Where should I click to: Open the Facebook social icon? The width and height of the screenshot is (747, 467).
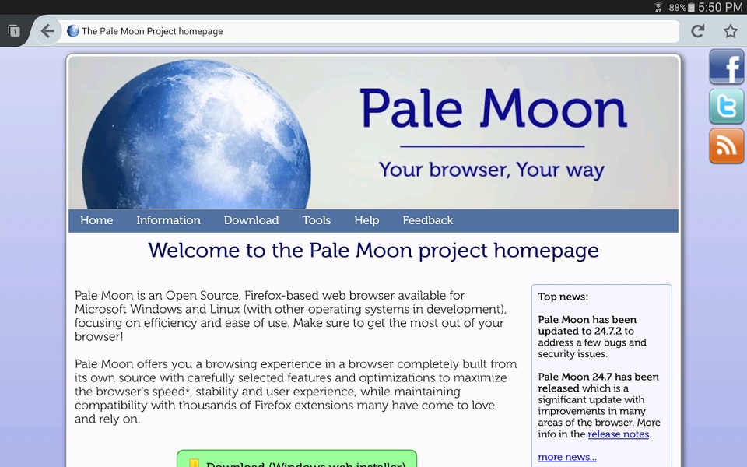tap(726, 67)
